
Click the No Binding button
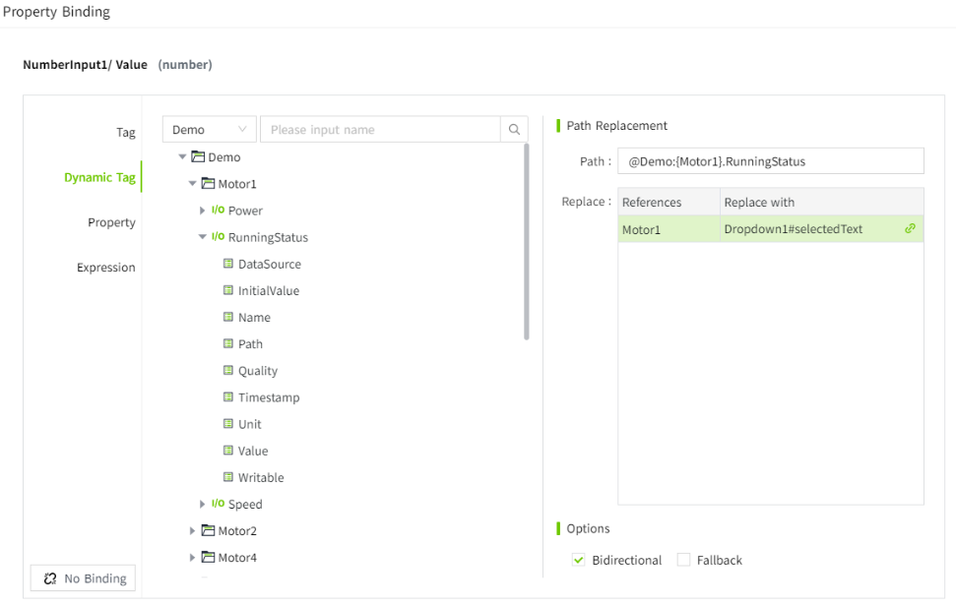pos(84,578)
